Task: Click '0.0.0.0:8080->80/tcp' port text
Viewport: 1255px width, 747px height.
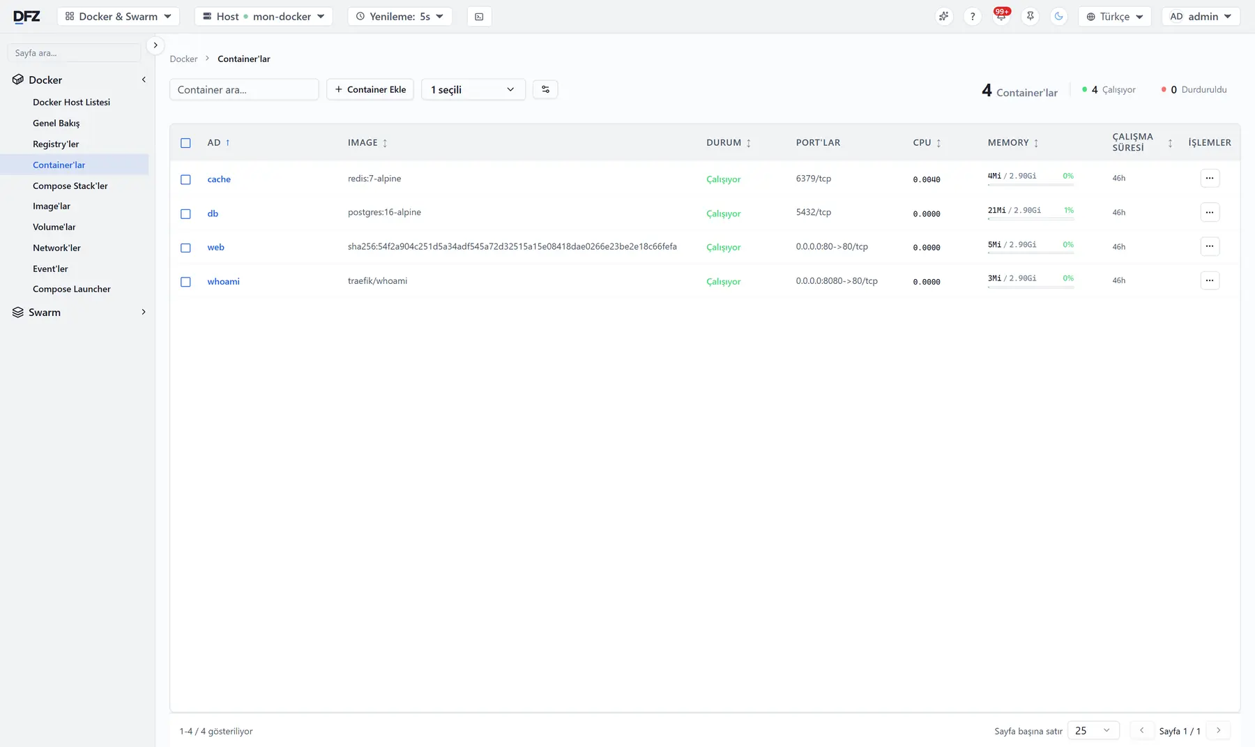Action: [x=837, y=280]
